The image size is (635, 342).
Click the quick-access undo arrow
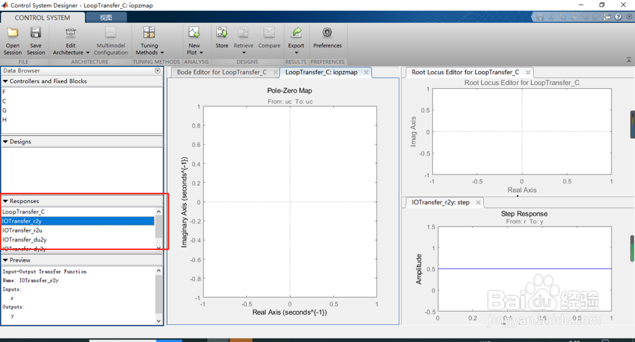click(x=584, y=17)
